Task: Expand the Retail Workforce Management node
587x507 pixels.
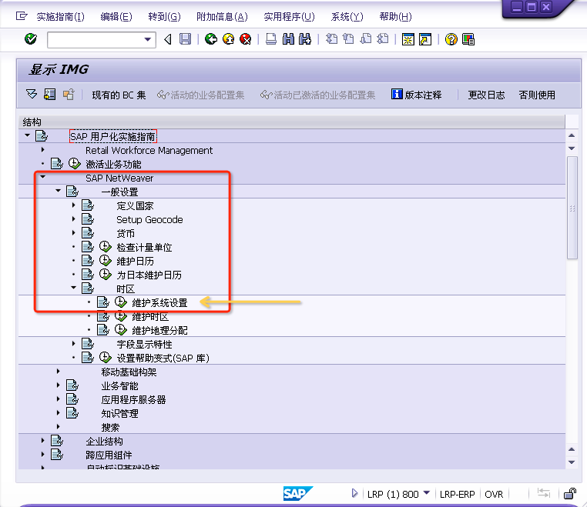Action: (x=42, y=149)
